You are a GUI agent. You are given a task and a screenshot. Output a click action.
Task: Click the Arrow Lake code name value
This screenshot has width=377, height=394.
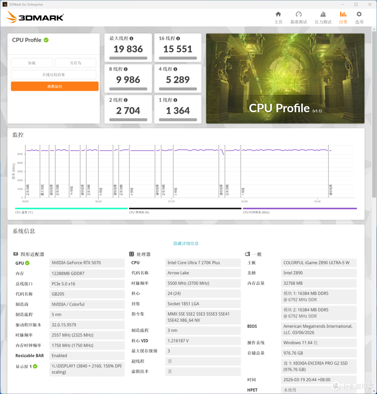click(x=203, y=273)
